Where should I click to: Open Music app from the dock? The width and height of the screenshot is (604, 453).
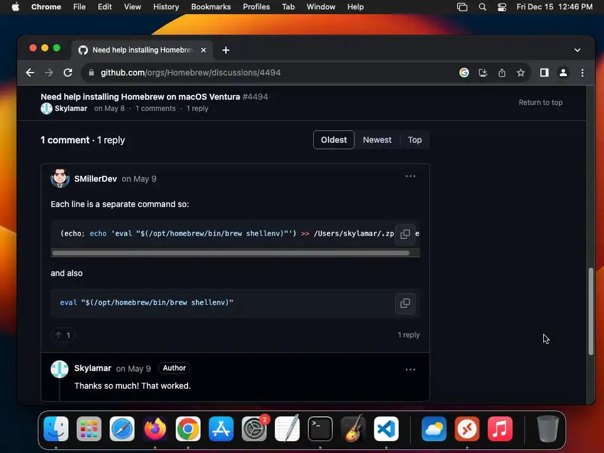500,429
